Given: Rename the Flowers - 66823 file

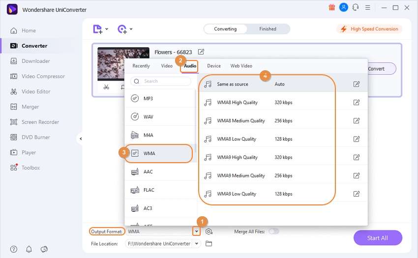Looking at the screenshot, I should pos(201,52).
